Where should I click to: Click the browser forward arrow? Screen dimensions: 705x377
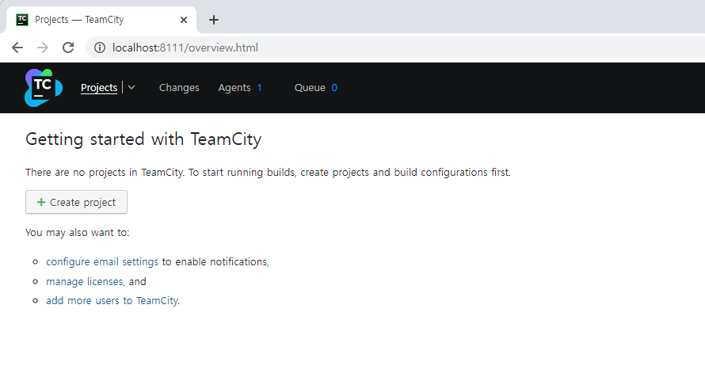tap(43, 48)
